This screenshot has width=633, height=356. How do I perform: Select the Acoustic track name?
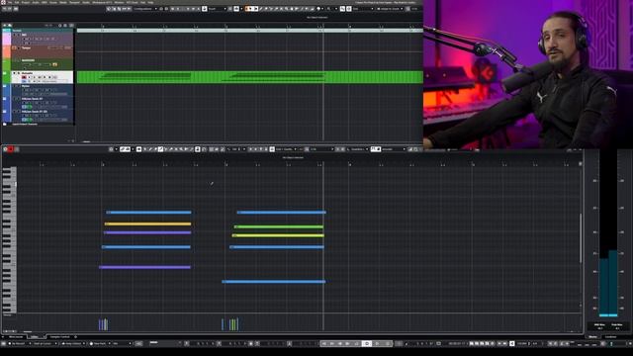tap(28, 73)
